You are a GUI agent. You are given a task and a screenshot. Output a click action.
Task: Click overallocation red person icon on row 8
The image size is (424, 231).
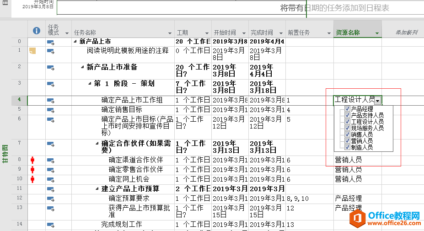[x=32, y=160]
